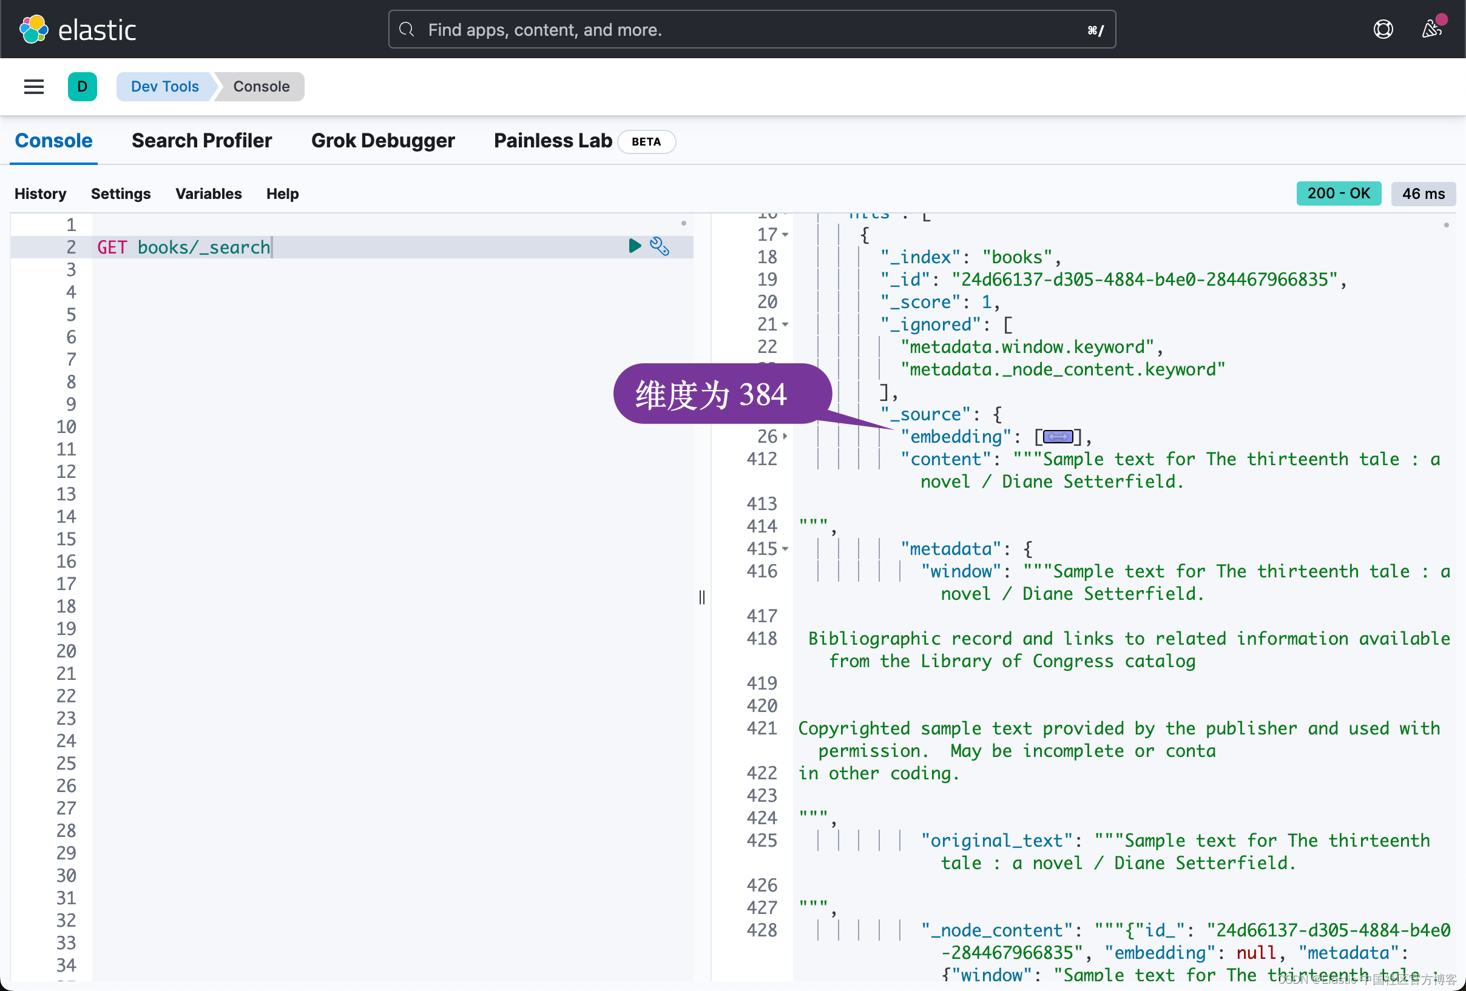Open the Elastic newsfeed party-popper icon
Screen dimensions: 1466x991
1431,29
